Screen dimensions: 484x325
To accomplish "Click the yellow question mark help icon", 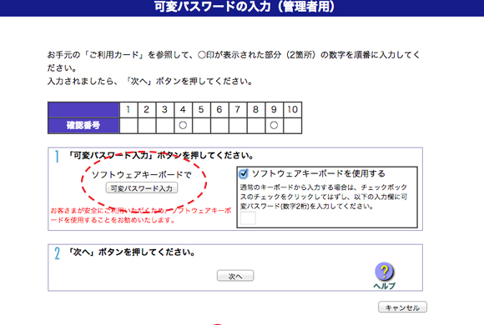I will (x=384, y=271).
